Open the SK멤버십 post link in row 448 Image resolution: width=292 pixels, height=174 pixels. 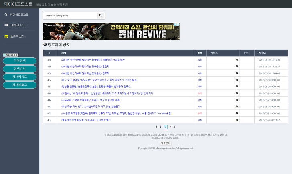click(x=107, y=93)
